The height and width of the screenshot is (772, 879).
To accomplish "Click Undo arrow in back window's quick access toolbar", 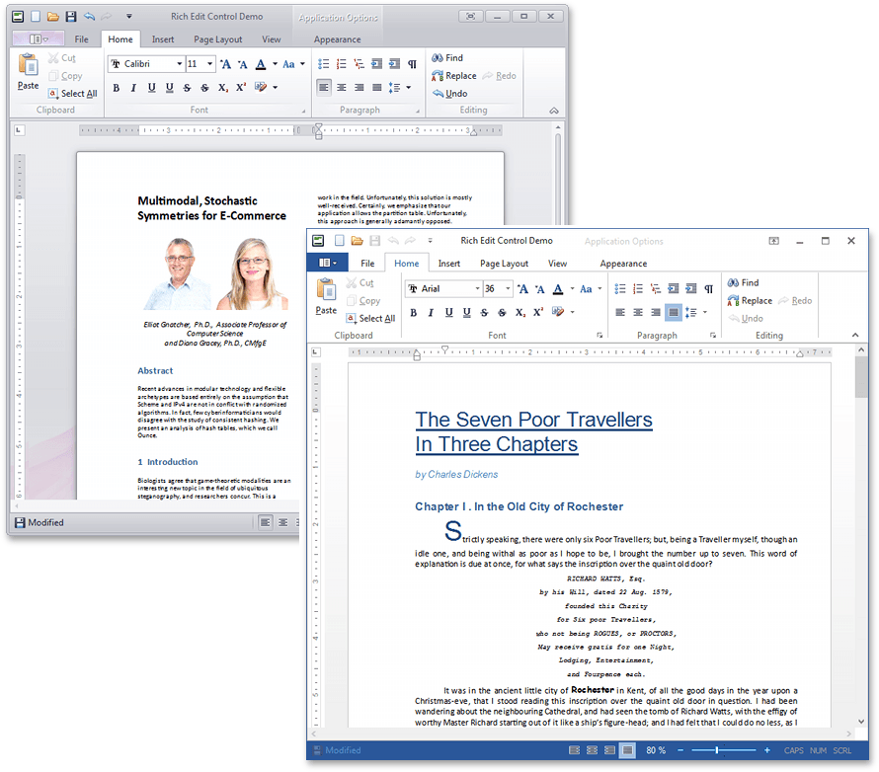I will 89,16.
